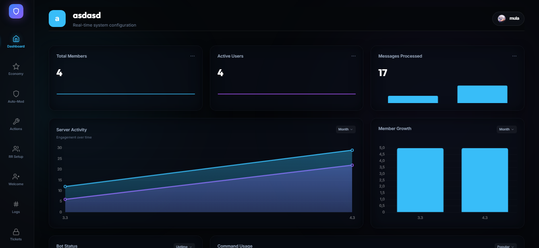Screen dimensions: 539x248
Task: Open the Messages Processed options menu
Action: point(514,56)
